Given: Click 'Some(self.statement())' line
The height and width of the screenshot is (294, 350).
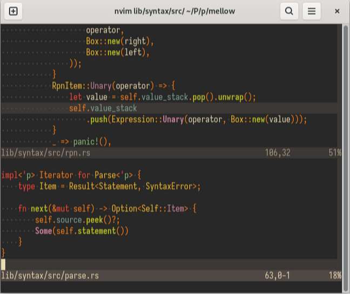Looking at the screenshot, I should pos(82,231).
